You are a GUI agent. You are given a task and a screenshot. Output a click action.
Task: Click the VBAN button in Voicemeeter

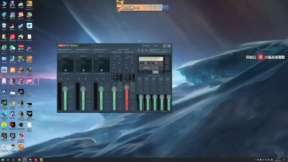(146, 46)
